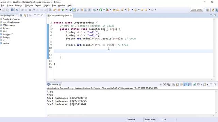The image size is (218, 122).
Task: Open the Project menu
Action: pyautogui.click(x=46, y=5)
